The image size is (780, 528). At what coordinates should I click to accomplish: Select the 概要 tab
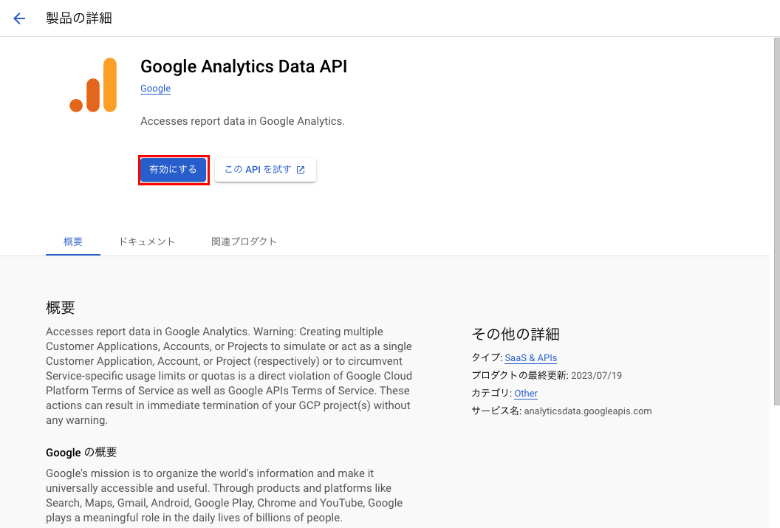tap(73, 241)
